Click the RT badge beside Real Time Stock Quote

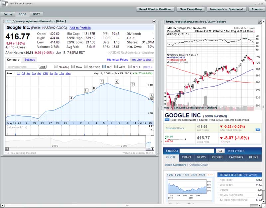pyautogui.click(x=167, y=120)
